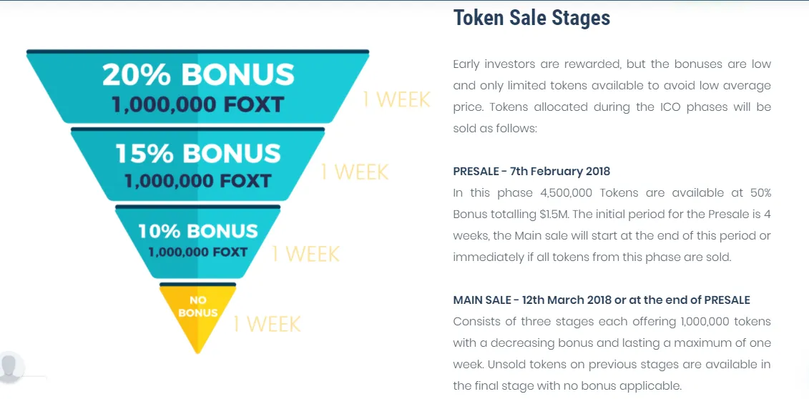Click the NO BONUS text inside yellow tier
This screenshot has width=809, height=399.
tap(198, 306)
